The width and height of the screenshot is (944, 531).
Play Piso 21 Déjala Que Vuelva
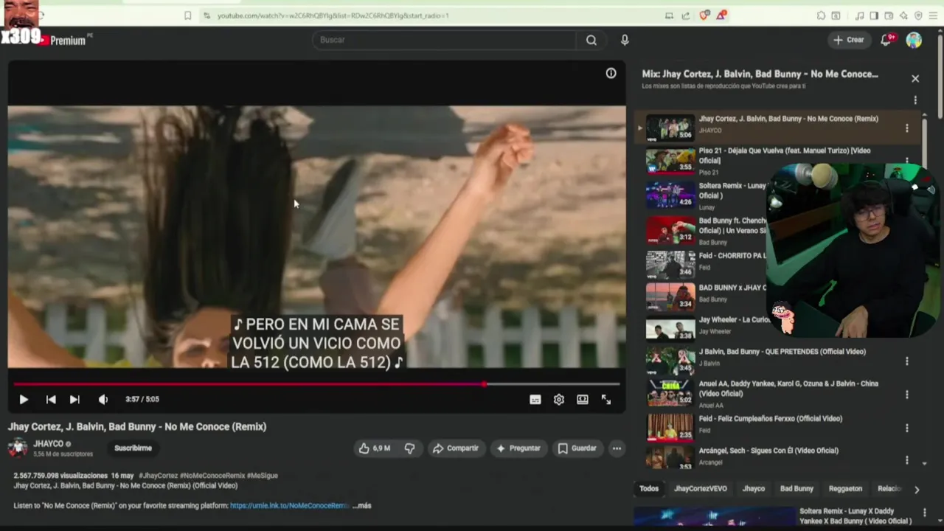[x=785, y=155]
